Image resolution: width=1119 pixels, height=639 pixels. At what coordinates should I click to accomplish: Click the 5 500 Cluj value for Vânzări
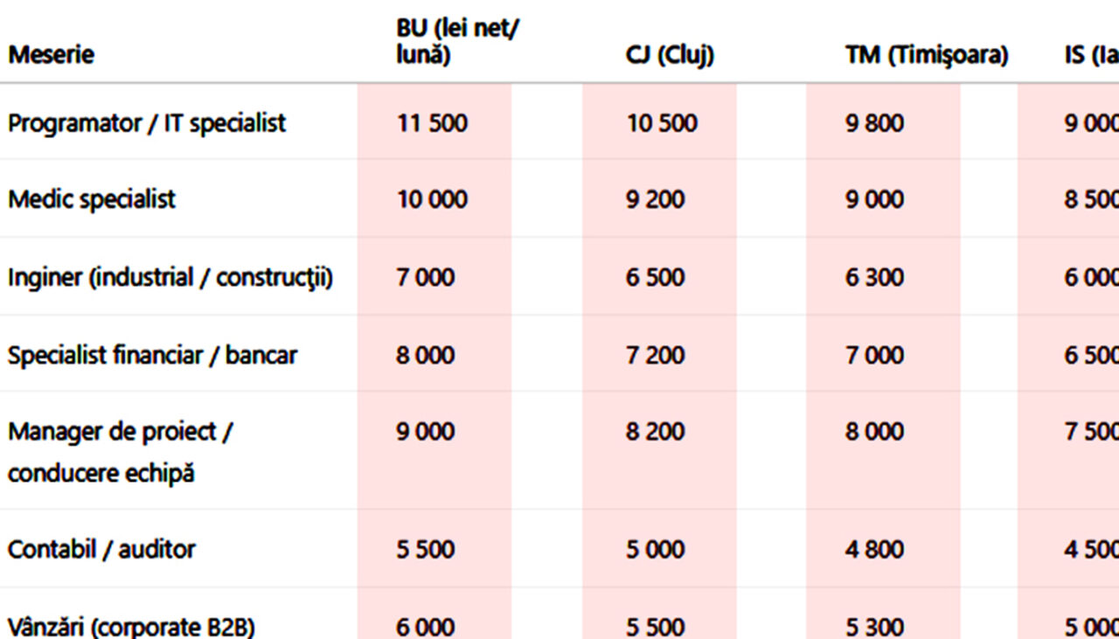[656, 627]
